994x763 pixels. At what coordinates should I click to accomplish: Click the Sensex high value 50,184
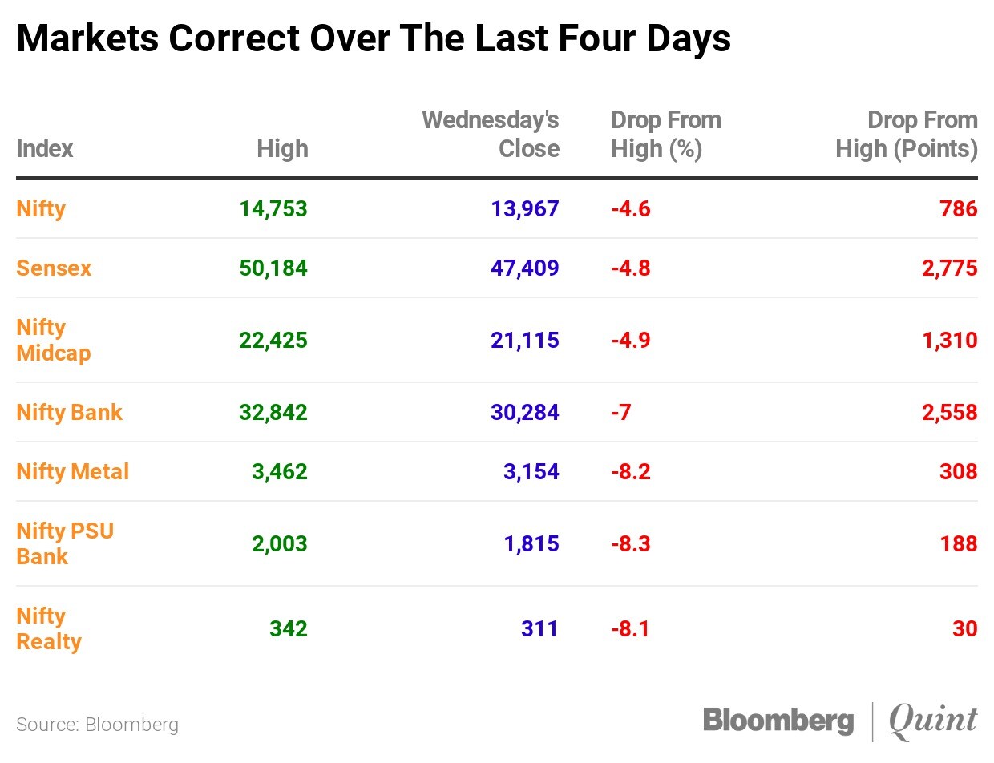click(x=273, y=268)
